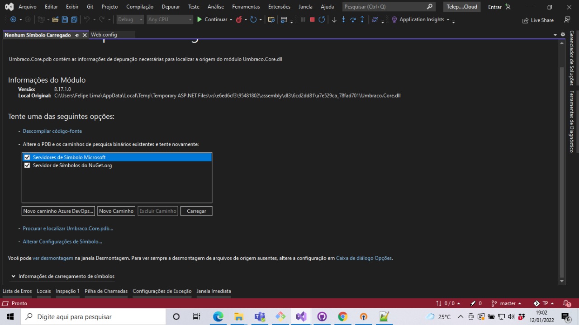Open GitHub Desktop from the taskbar
The height and width of the screenshot is (325, 579).
tap(322, 316)
